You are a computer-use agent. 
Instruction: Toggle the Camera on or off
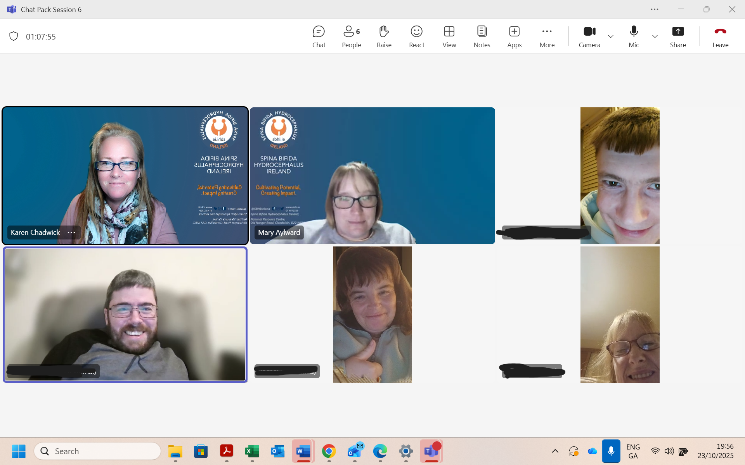(x=589, y=36)
